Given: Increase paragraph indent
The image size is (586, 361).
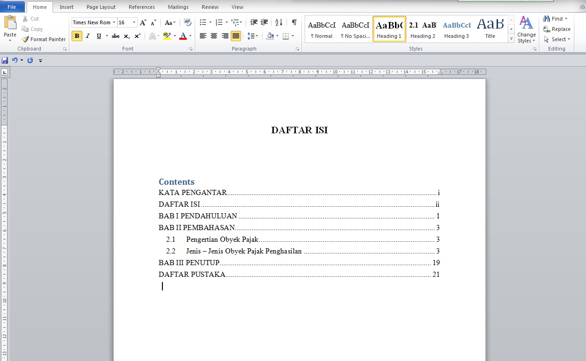Looking at the screenshot, I should tap(264, 22).
